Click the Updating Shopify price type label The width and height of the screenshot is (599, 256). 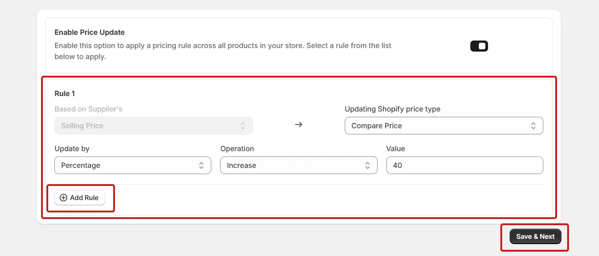click(393, 109)
